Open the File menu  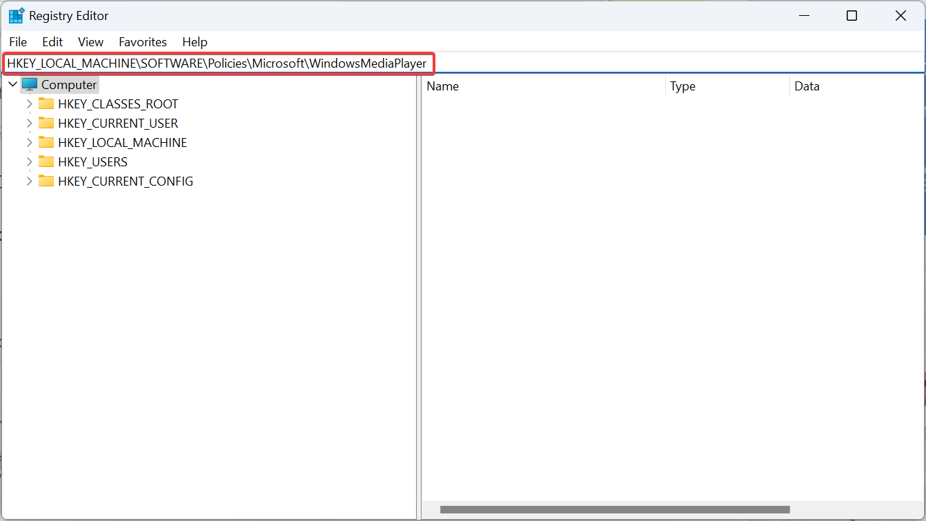pos(17,41)
